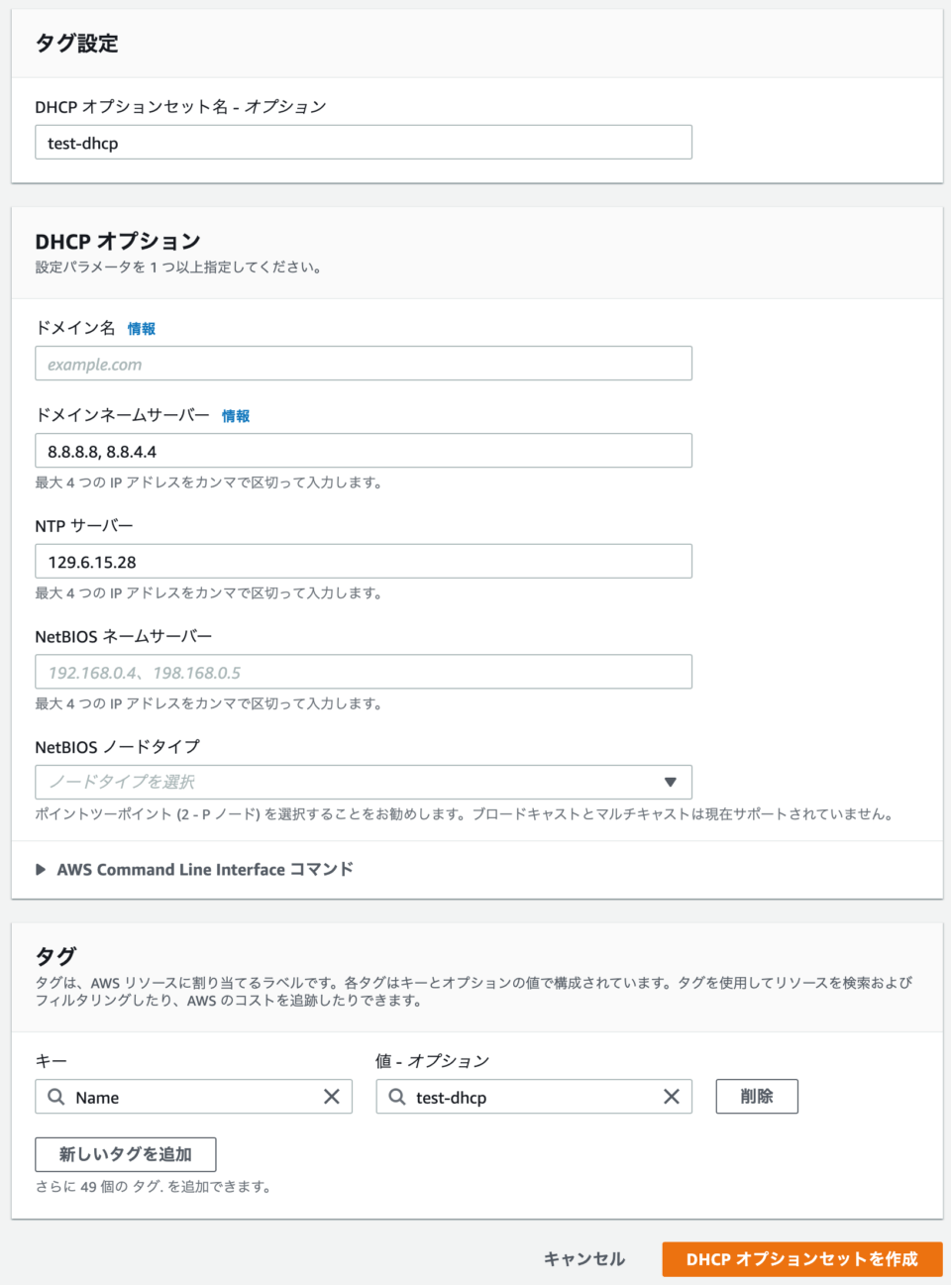Image resolution: width=951 pixels, height=1285 pixels.
Task: Click the DHCP option set name field
Action: tap(364, 143)
